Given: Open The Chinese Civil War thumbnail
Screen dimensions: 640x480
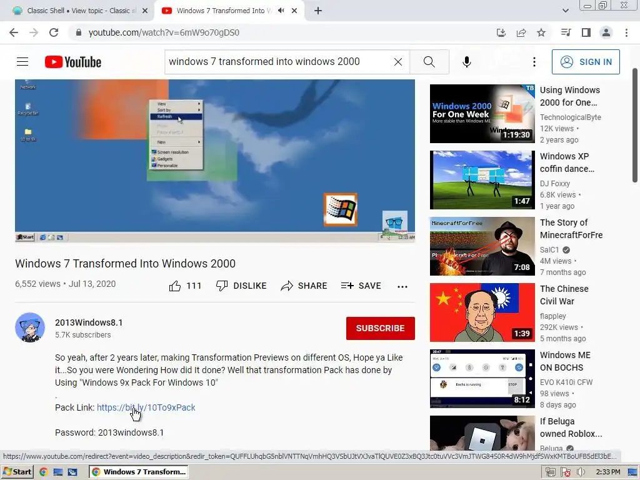Looking at the screenshot, I should (482, 312).
